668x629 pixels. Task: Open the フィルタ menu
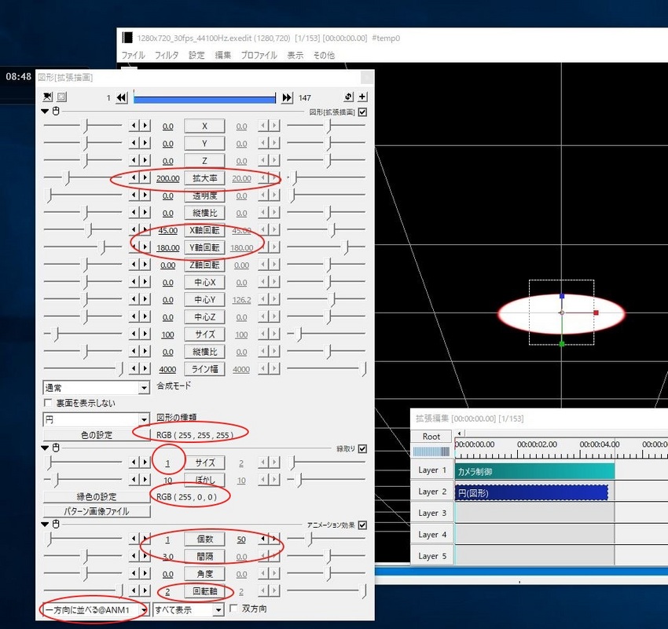tap(167, 55)
